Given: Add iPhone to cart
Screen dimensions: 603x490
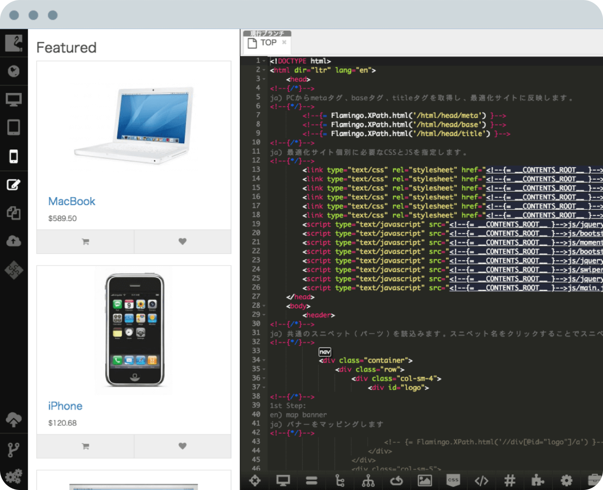Looking at the screenshot, I should tap(85, 446).
